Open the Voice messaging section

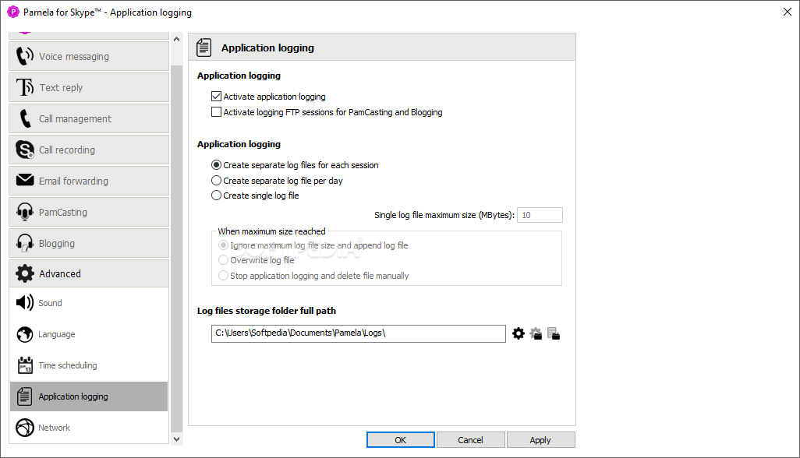pos(89,57)
